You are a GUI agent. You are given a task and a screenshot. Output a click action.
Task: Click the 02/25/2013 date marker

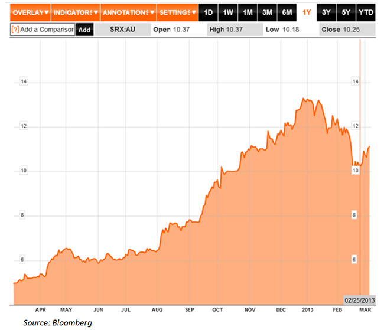click(x=360, y=300)
